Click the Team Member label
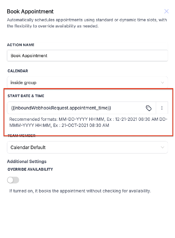This screenshot has height=238, width=175. pos(22,136)
